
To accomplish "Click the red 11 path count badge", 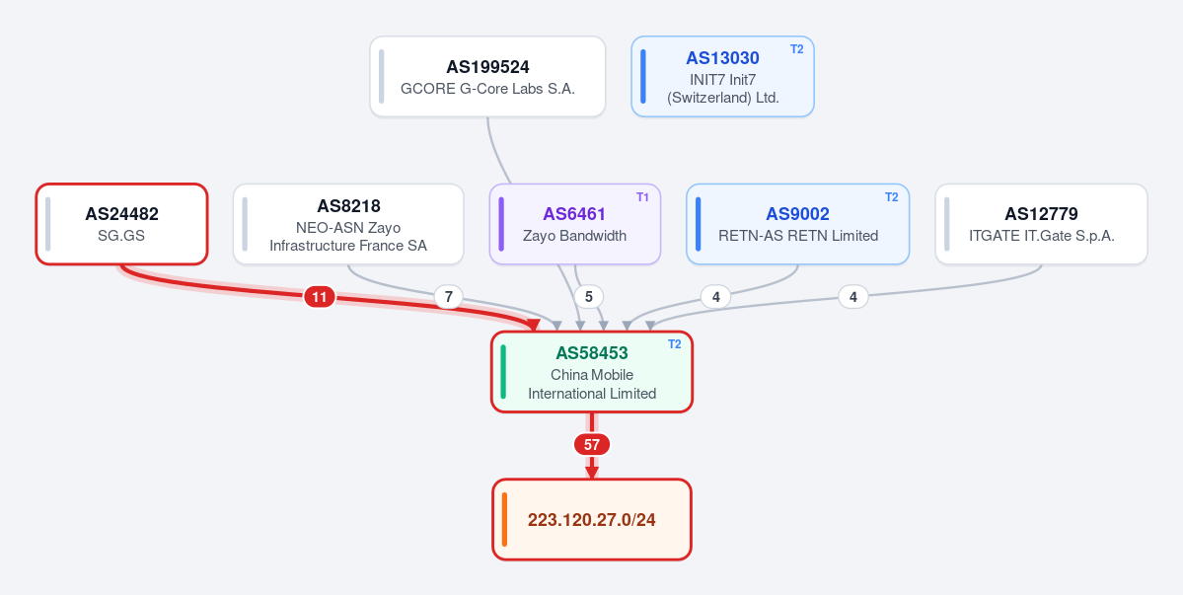I will [x=319, y=297].
